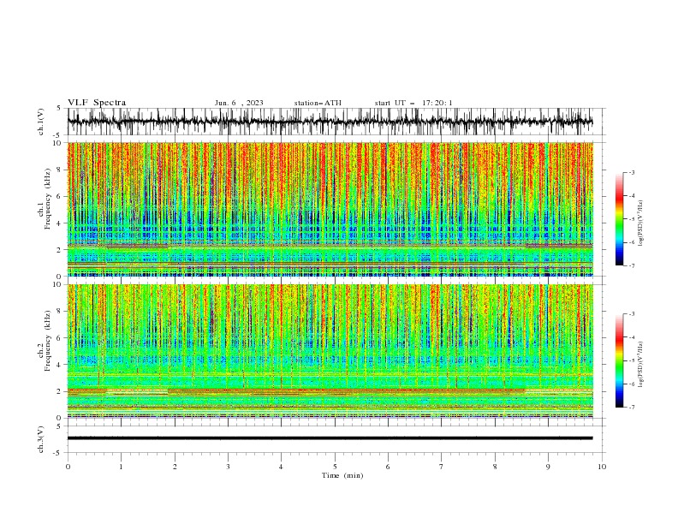Select the "start UT = 17:20: 1" text
Image resolution: width=678 pixels, height=524 pixels.
coord(413,103)
